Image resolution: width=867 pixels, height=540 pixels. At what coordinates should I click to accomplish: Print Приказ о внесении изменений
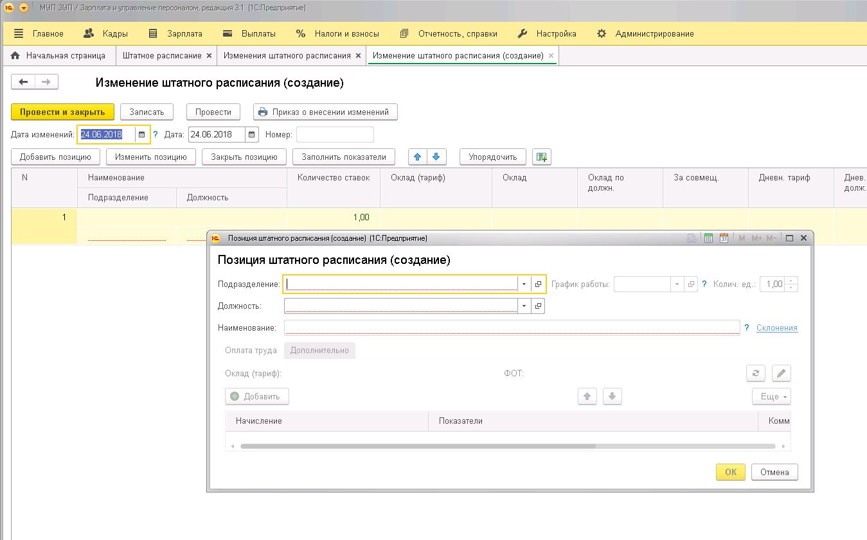pyautogui.click(x=325, y=112)
